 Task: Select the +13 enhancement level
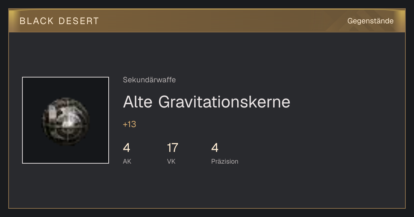click(129, 124)
